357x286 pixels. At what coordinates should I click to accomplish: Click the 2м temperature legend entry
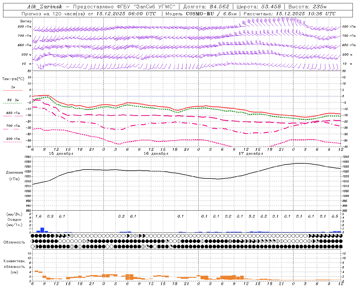[13, 87]
